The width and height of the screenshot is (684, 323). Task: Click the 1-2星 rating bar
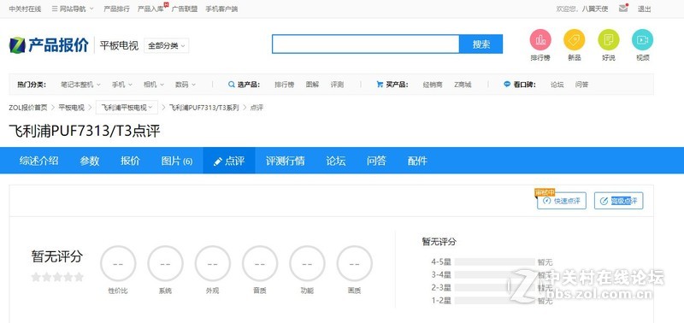pos(495,300)
